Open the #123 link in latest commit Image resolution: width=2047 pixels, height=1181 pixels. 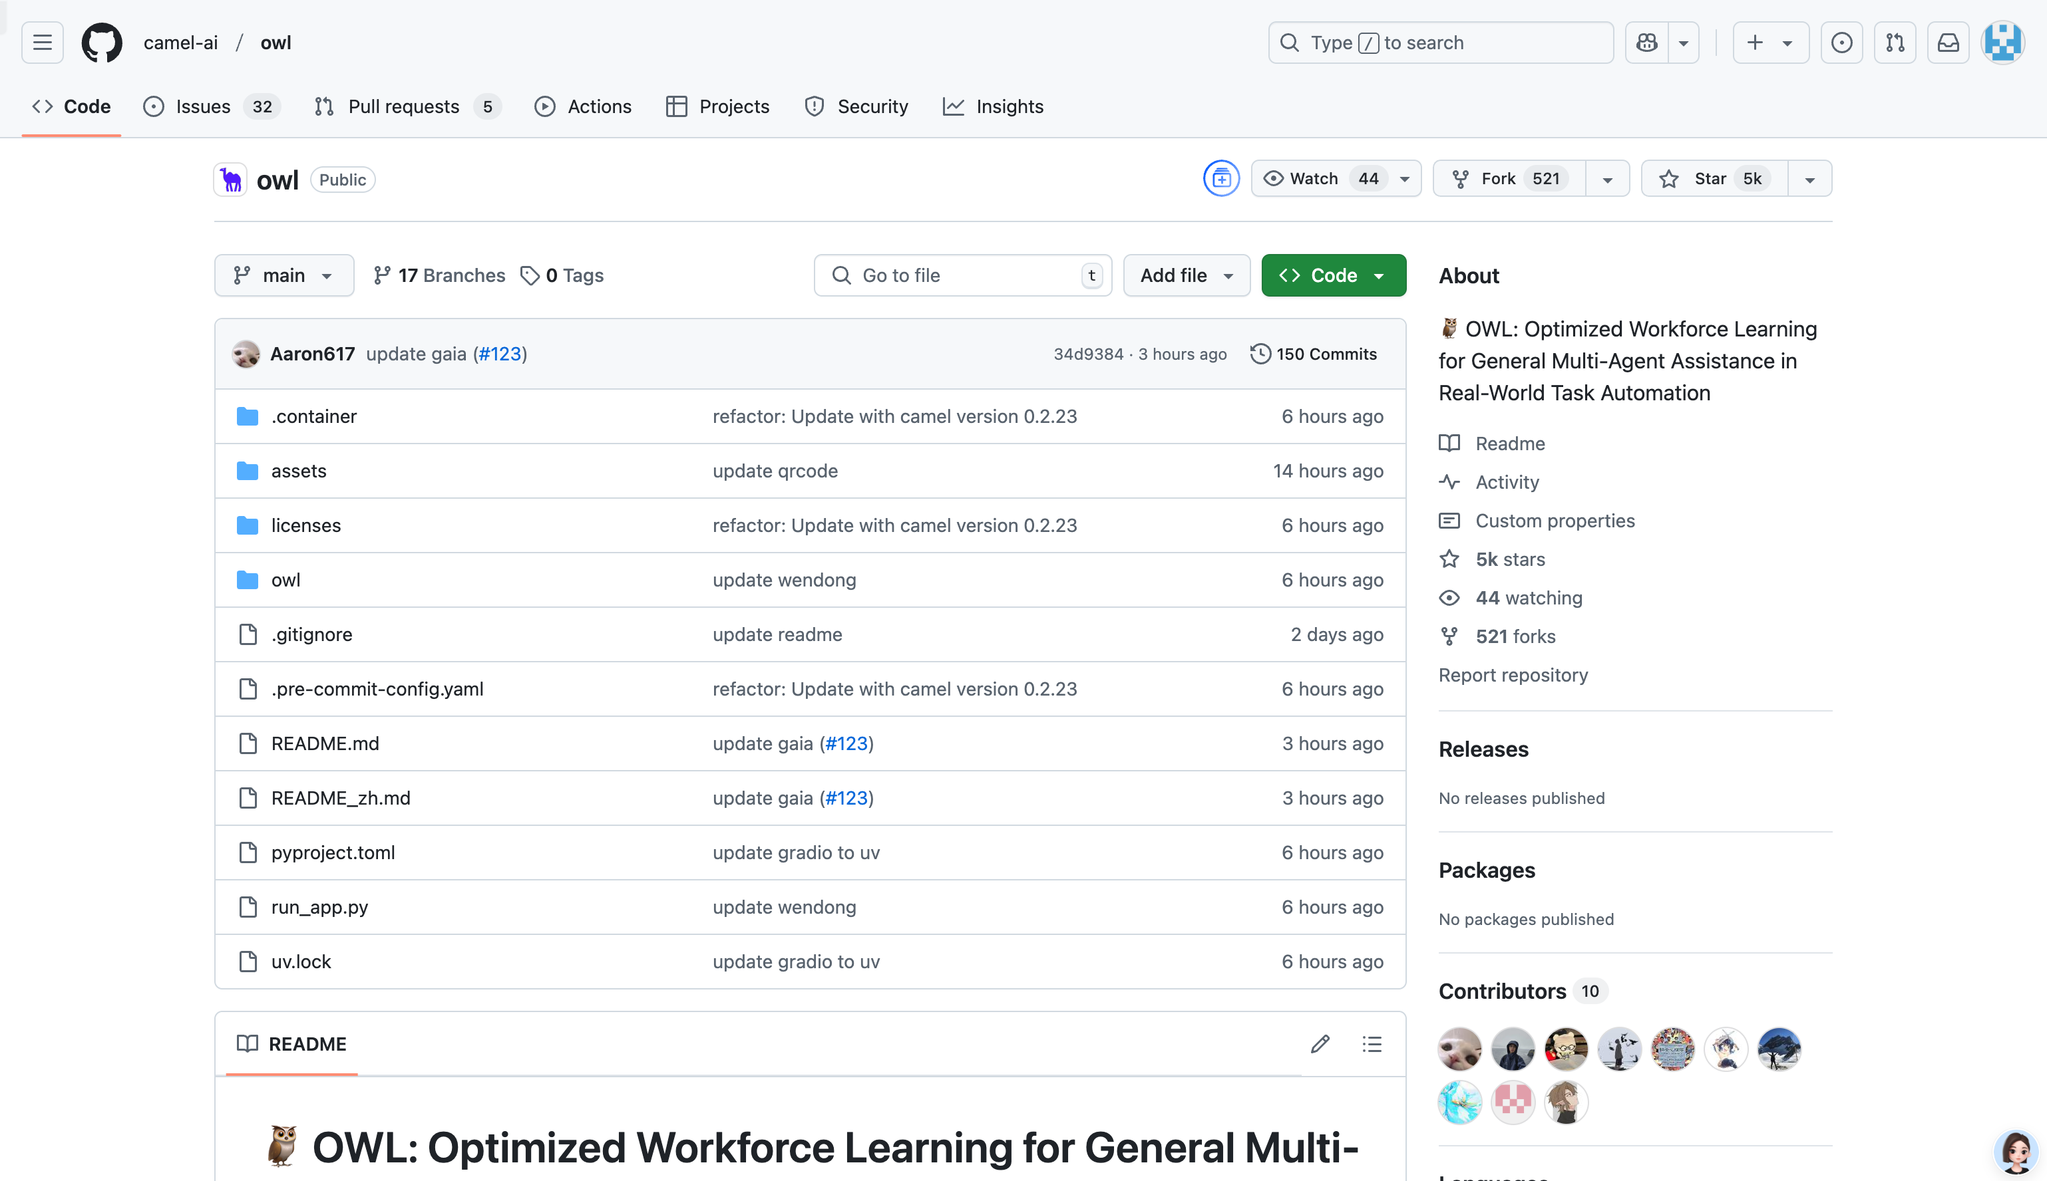500,354
